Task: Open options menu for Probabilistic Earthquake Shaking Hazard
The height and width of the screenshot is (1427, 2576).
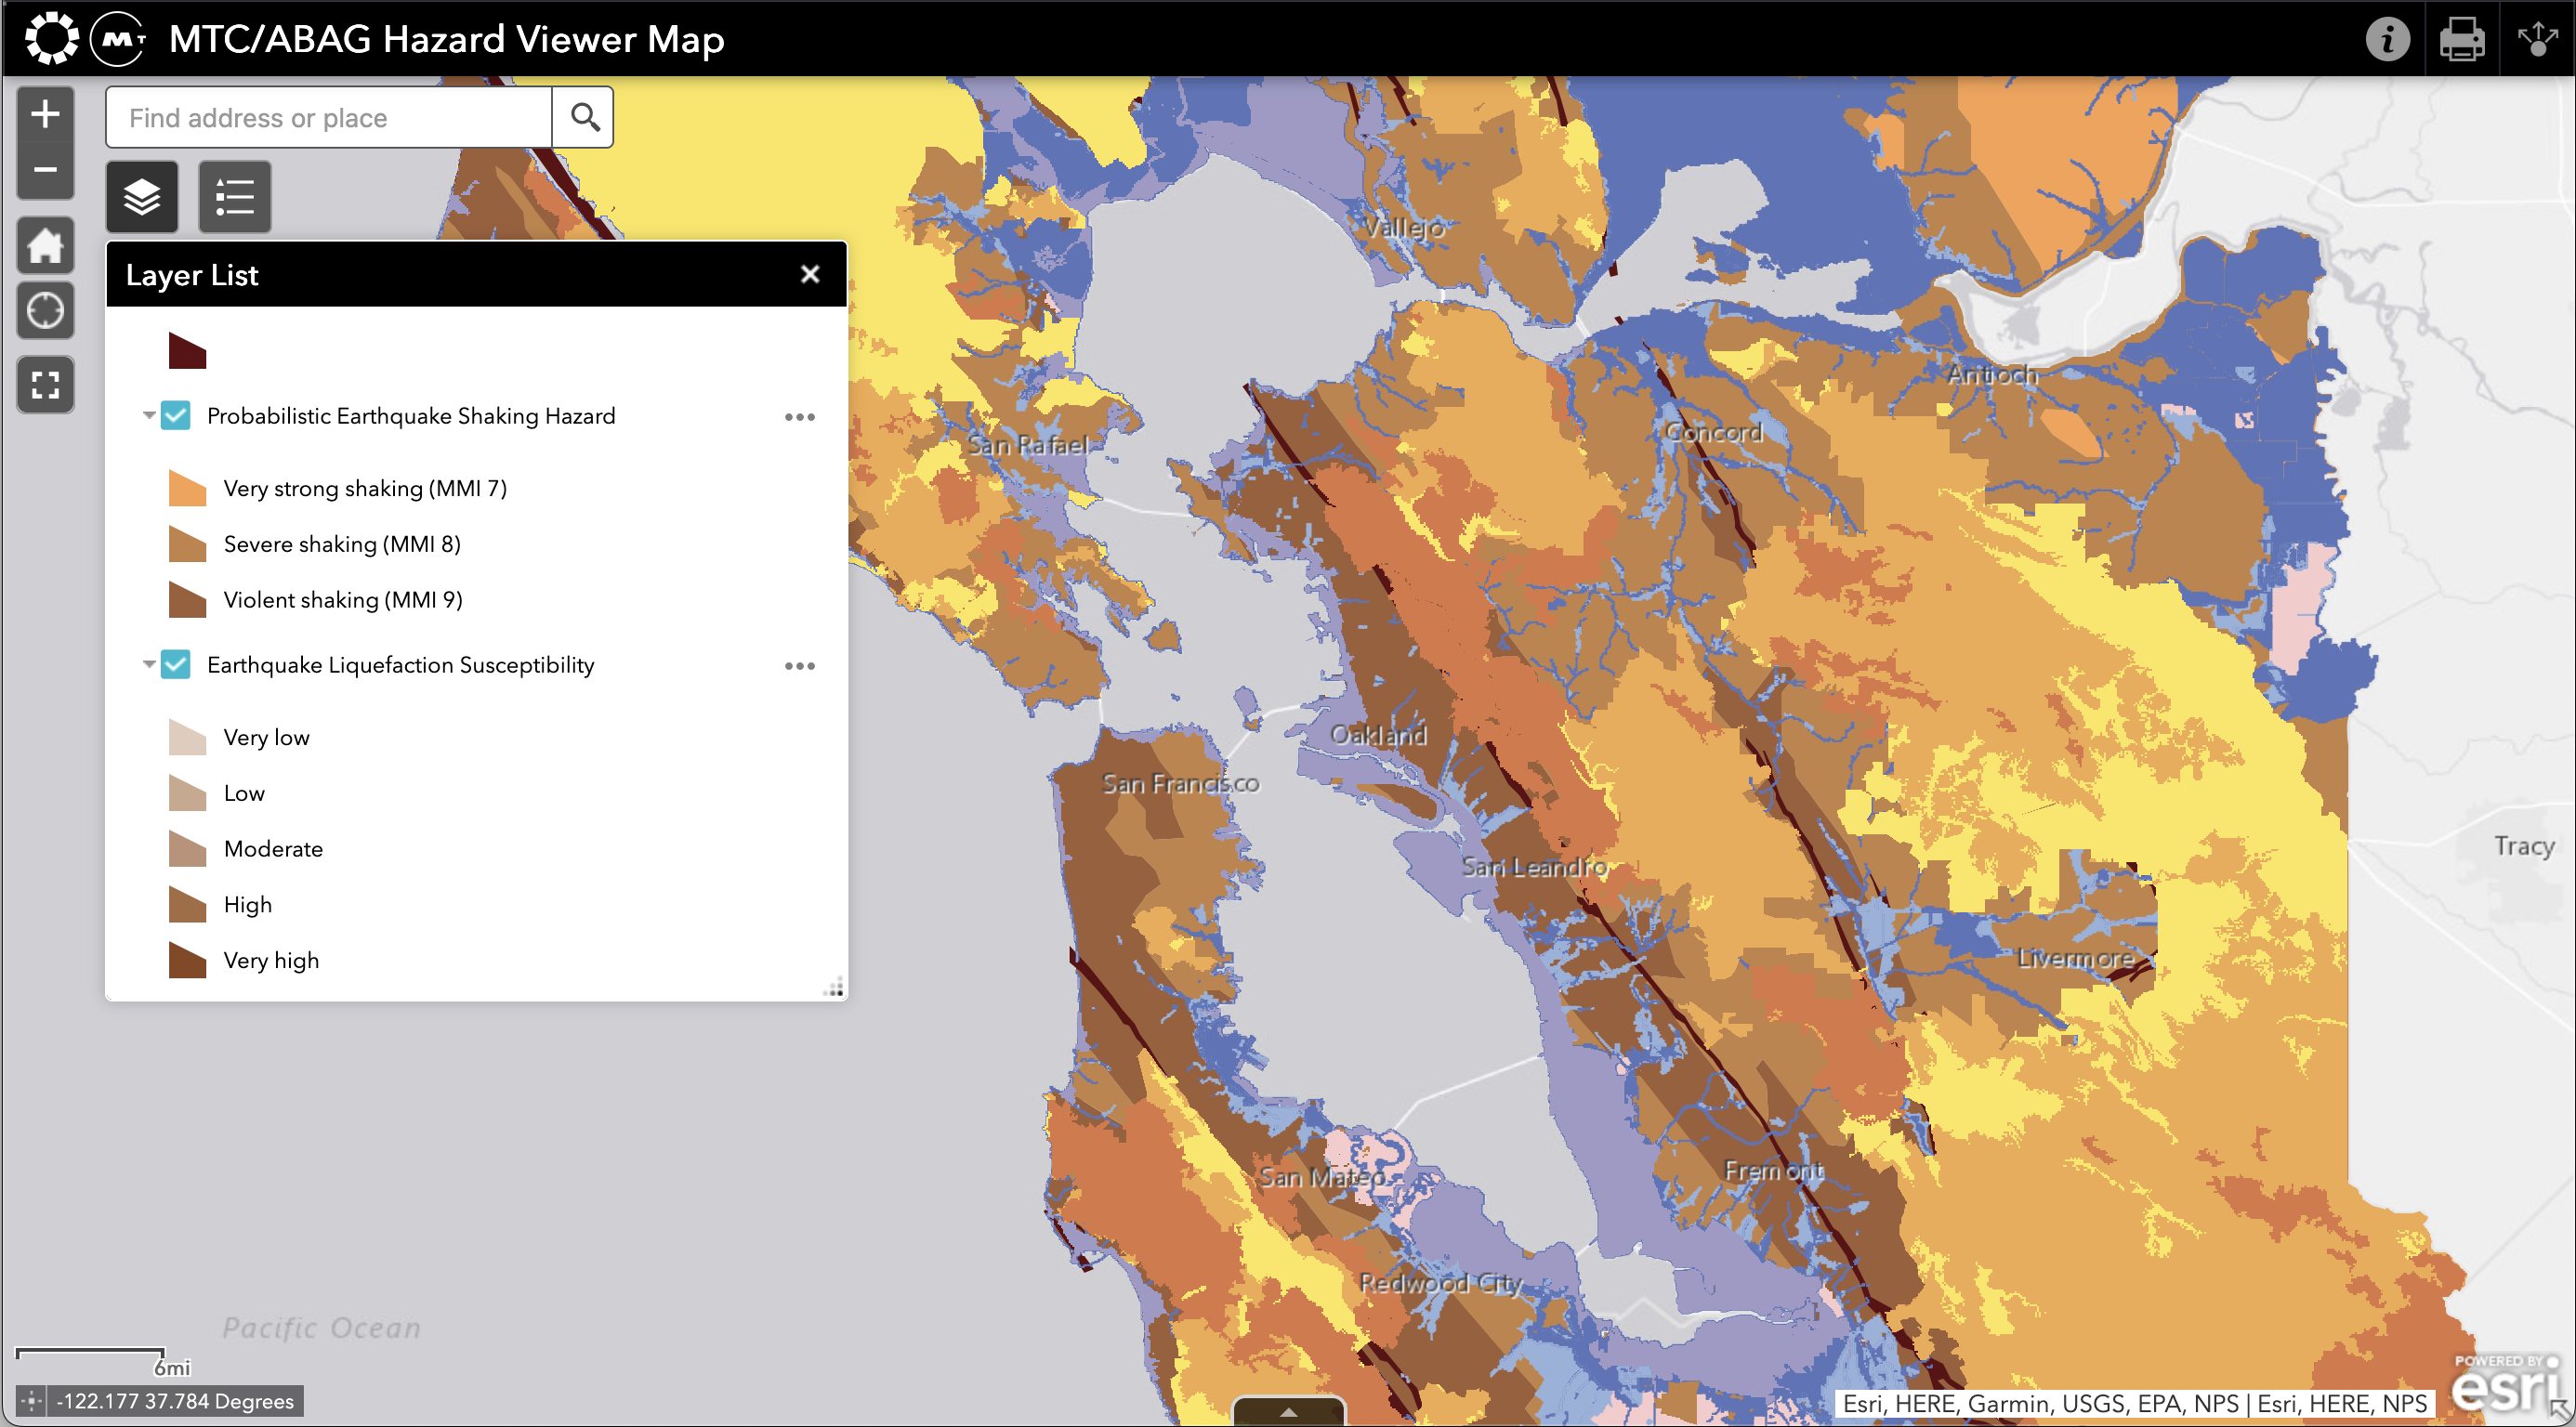Action: point(799,416)
